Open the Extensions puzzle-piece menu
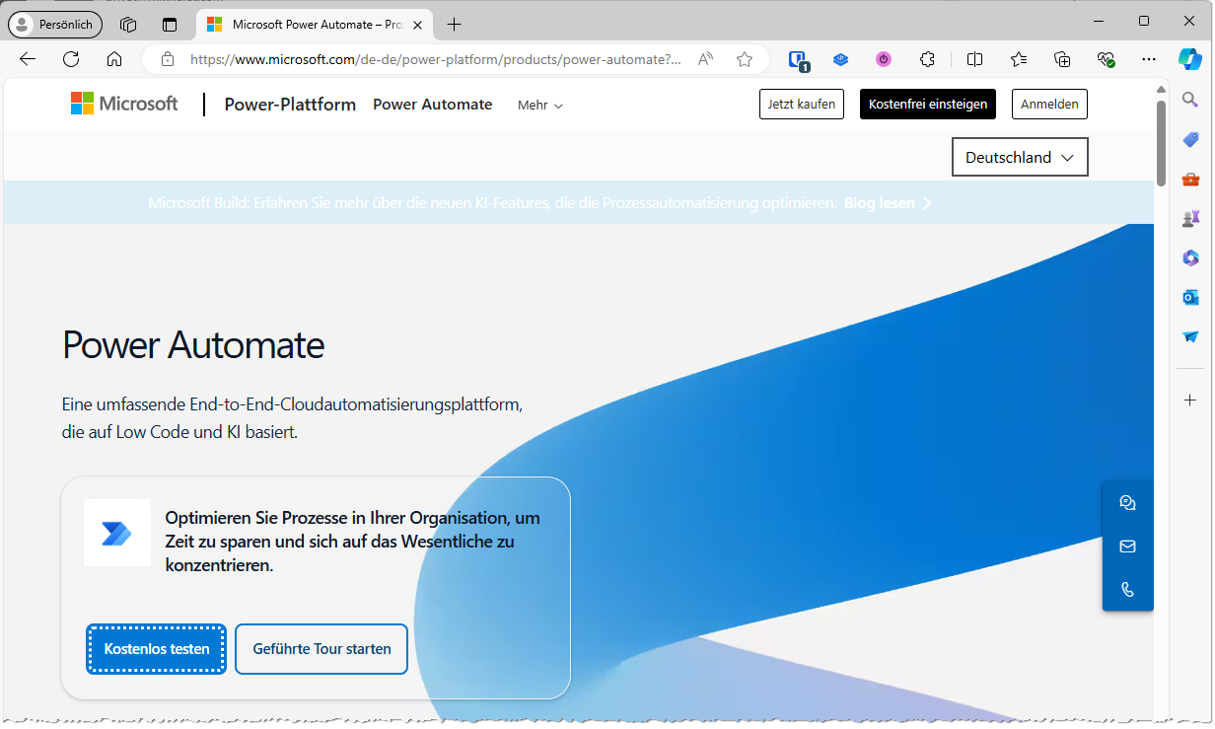 click(x=927, y=59)
